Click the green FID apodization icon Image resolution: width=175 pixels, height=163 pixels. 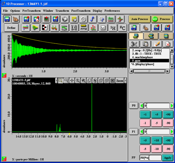tap(35, 28)
